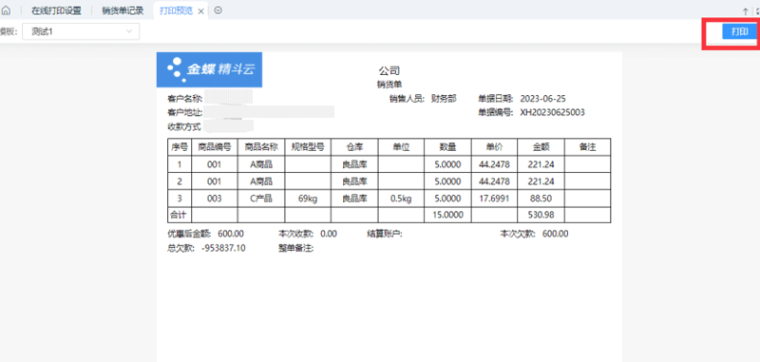This screenshot has width=760, height=362.
Task: Click the 单位 column header
Action: (401, 147)
